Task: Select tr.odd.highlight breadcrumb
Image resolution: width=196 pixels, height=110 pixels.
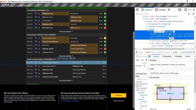Action: pyautogui.click(x=186, y=52)
